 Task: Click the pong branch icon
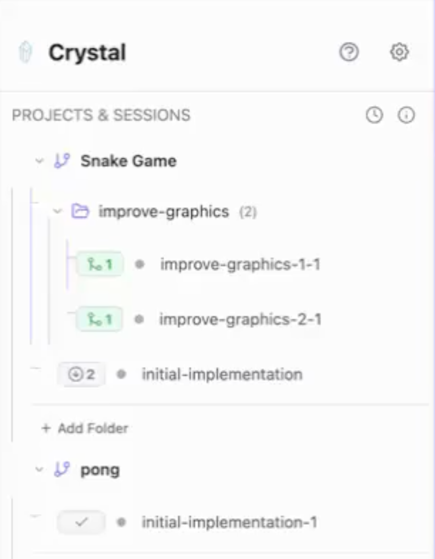(x=63, y=470)
